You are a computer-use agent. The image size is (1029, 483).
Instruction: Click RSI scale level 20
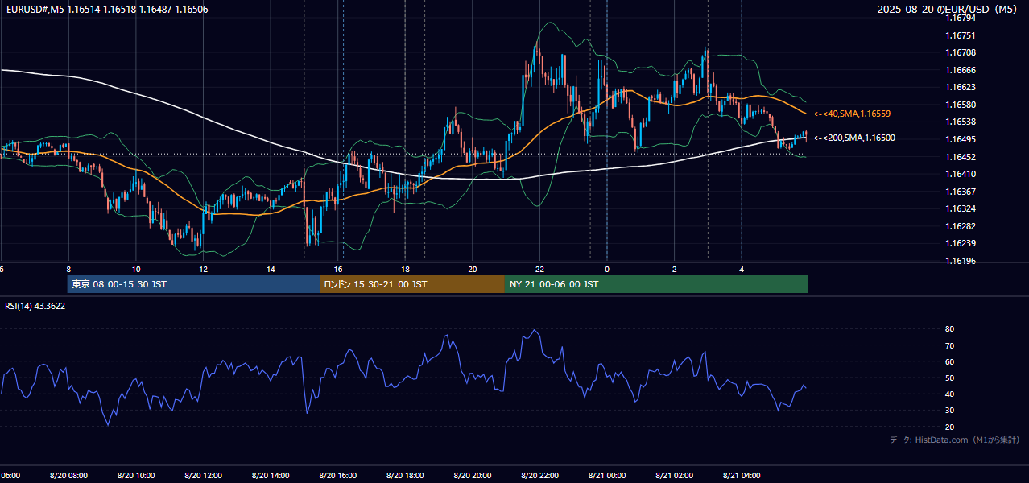click(949, 427)
